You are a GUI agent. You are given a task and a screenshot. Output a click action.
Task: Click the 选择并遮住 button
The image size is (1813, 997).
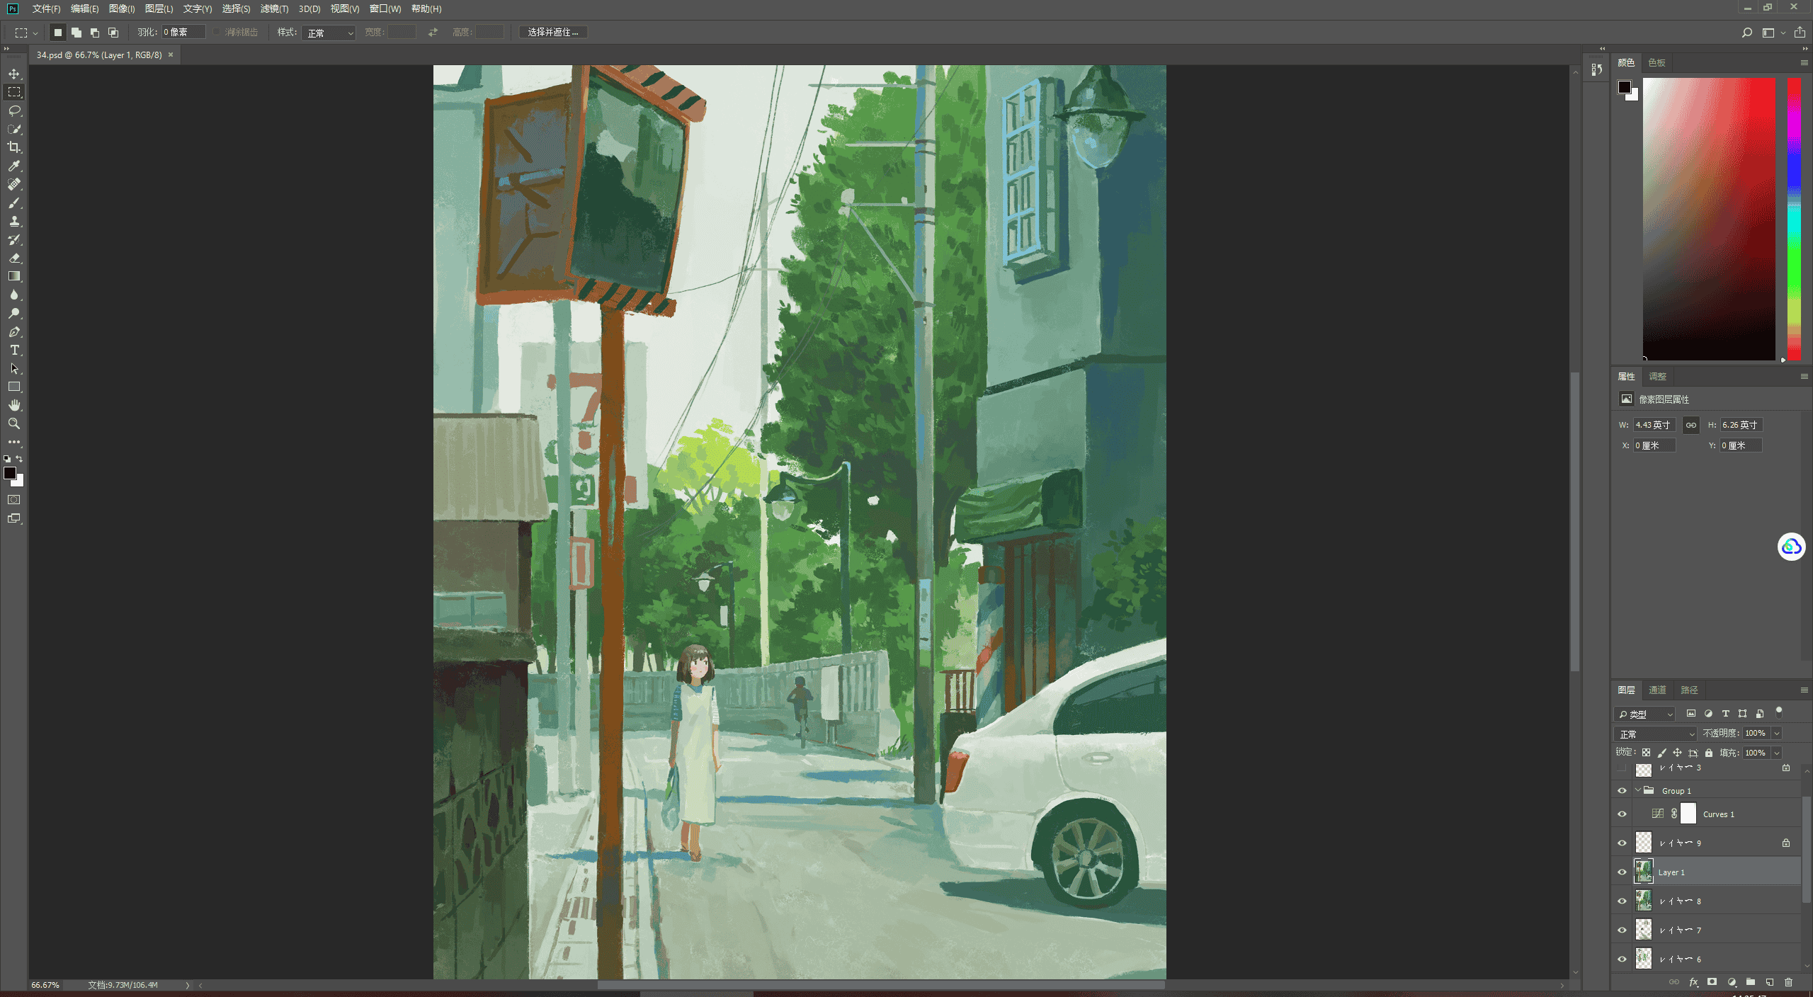pos(553,32)
